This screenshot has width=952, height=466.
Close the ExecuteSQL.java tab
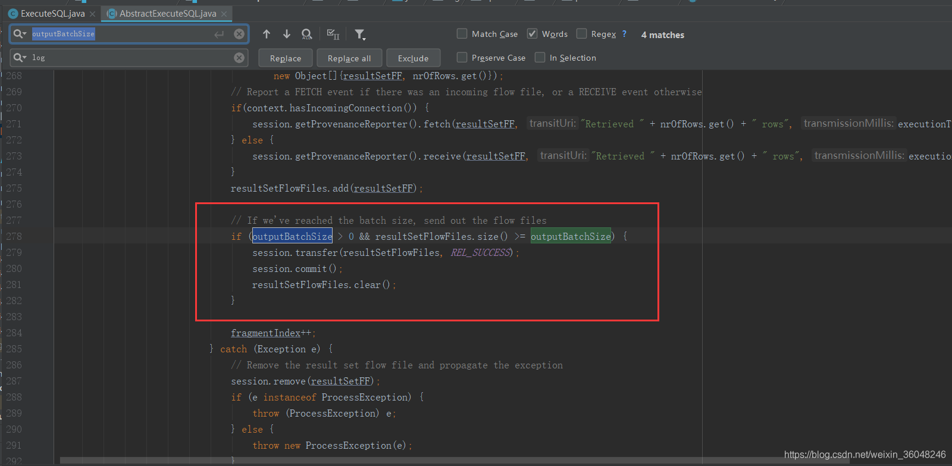[x=92, y=14]
